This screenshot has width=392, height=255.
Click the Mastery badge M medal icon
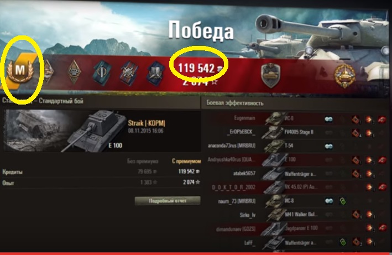[x=20, y=71]
